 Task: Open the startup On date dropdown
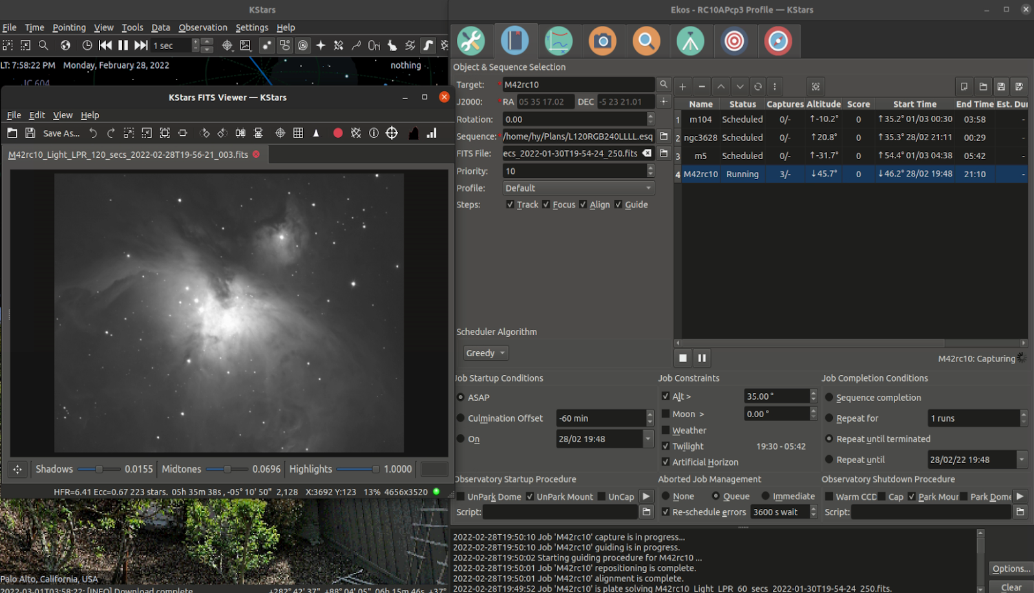pos(648,438)
